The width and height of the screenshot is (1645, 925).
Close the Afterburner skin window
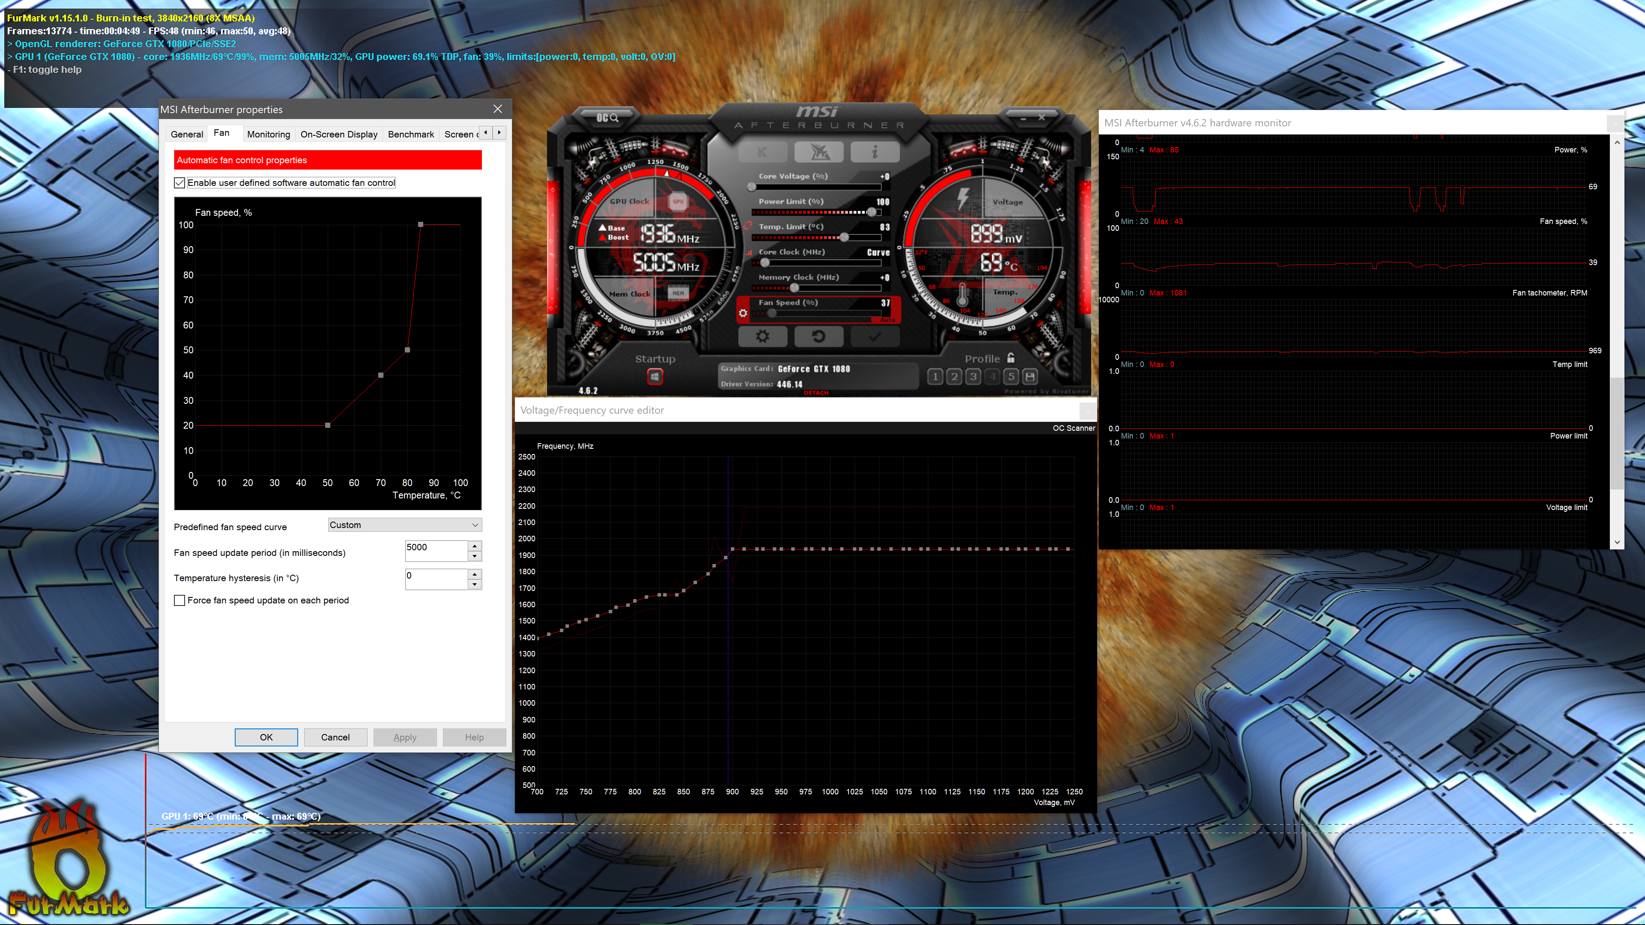tap(1041, 117)
